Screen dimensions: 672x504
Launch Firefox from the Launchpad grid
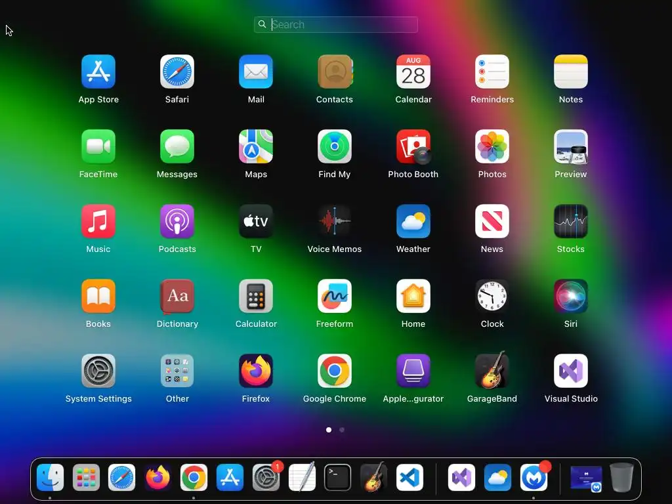[256, 371]
